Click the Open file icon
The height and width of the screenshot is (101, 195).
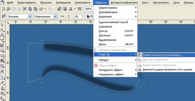(x=9, y=9)
